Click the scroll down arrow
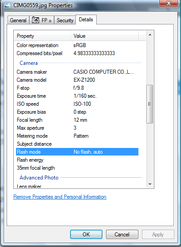181x247 pixels. [x=150, y=184]
